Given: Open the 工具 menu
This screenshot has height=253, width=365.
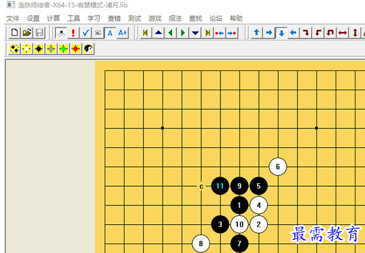Looking at the screenshot, I should click(73, 19).
